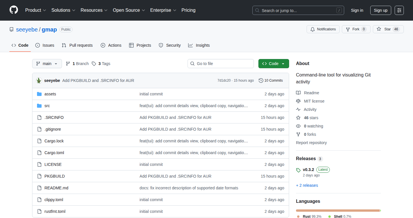The image size is (413, 218).
Task: Switch to the Pull requests tab
Action: click(77, 45)
